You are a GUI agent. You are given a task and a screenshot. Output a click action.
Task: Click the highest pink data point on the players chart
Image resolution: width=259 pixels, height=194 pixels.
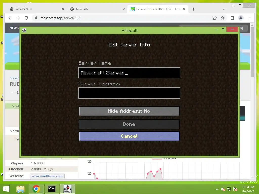click(160, 169)
